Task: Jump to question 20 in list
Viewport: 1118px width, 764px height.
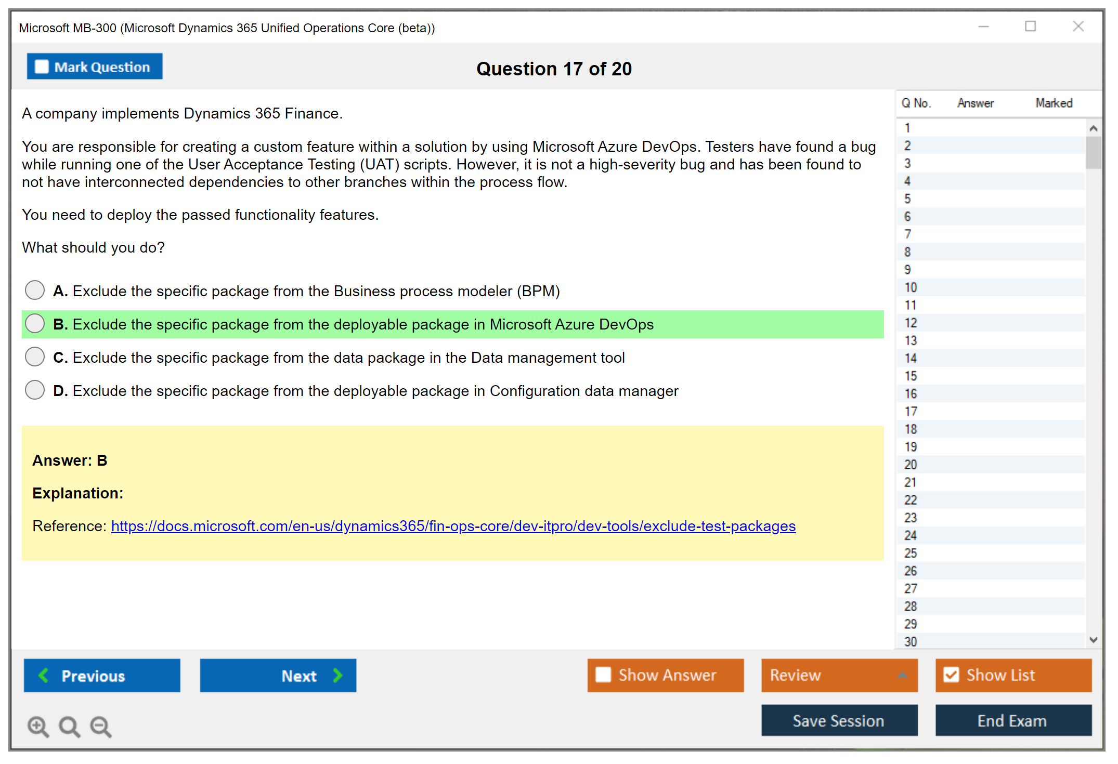Action: [x=911, y=464]
